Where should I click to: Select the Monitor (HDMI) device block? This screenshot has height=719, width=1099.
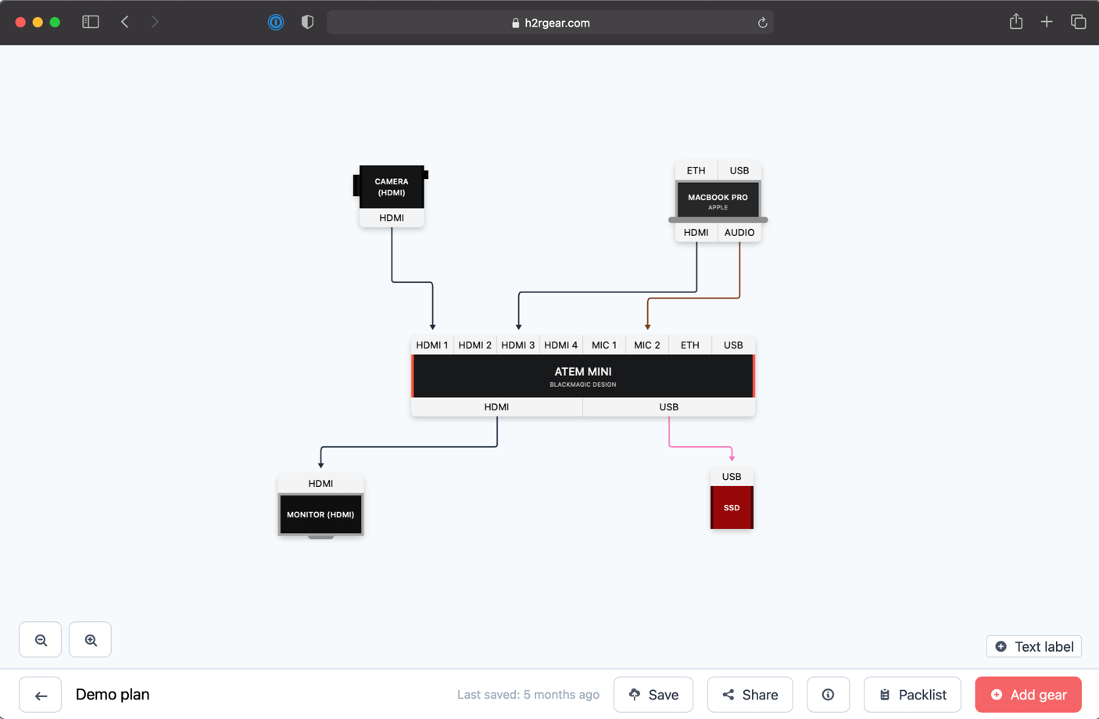320,515
